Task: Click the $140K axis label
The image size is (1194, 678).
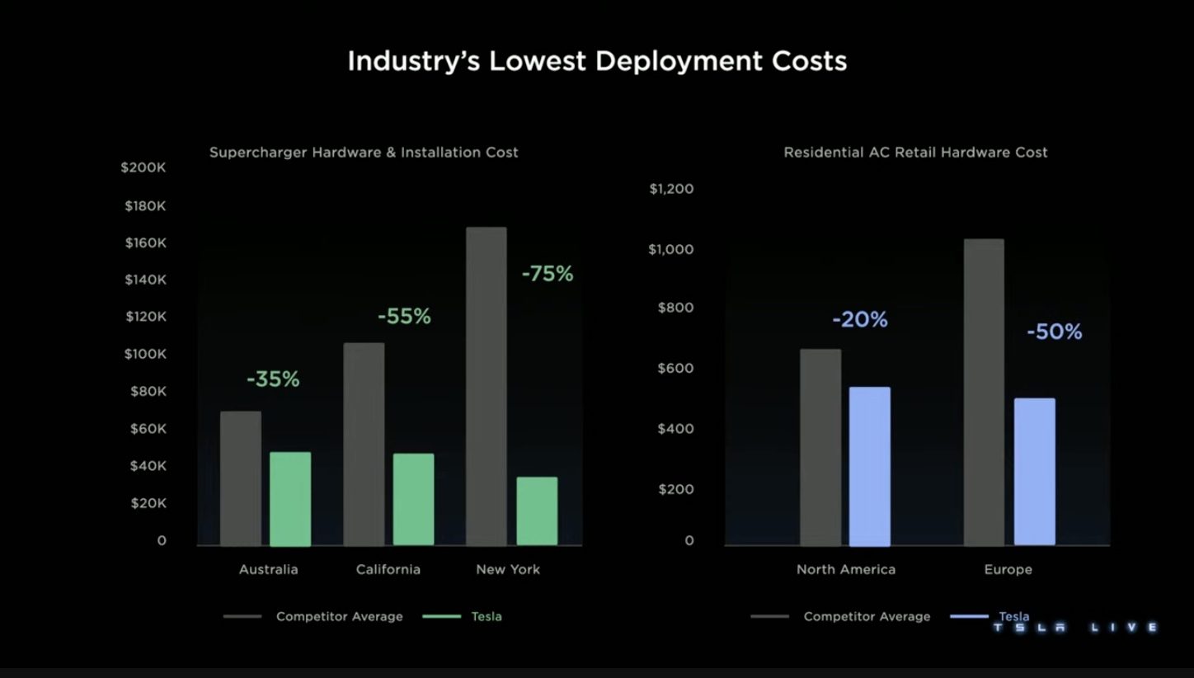Action: point(145,280)
